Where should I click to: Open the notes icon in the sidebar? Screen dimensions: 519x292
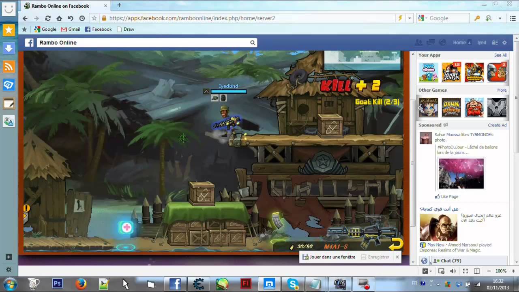click(9, 103)
